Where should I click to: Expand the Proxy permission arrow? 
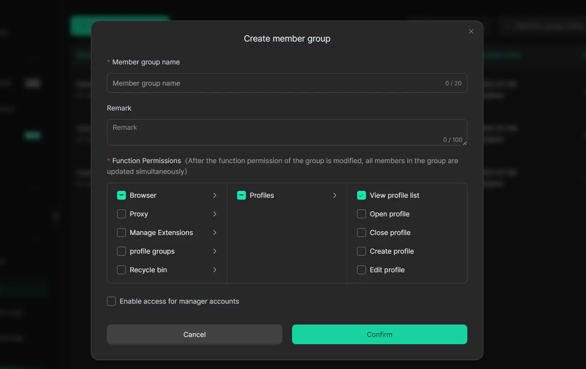[x=215, y=214]
